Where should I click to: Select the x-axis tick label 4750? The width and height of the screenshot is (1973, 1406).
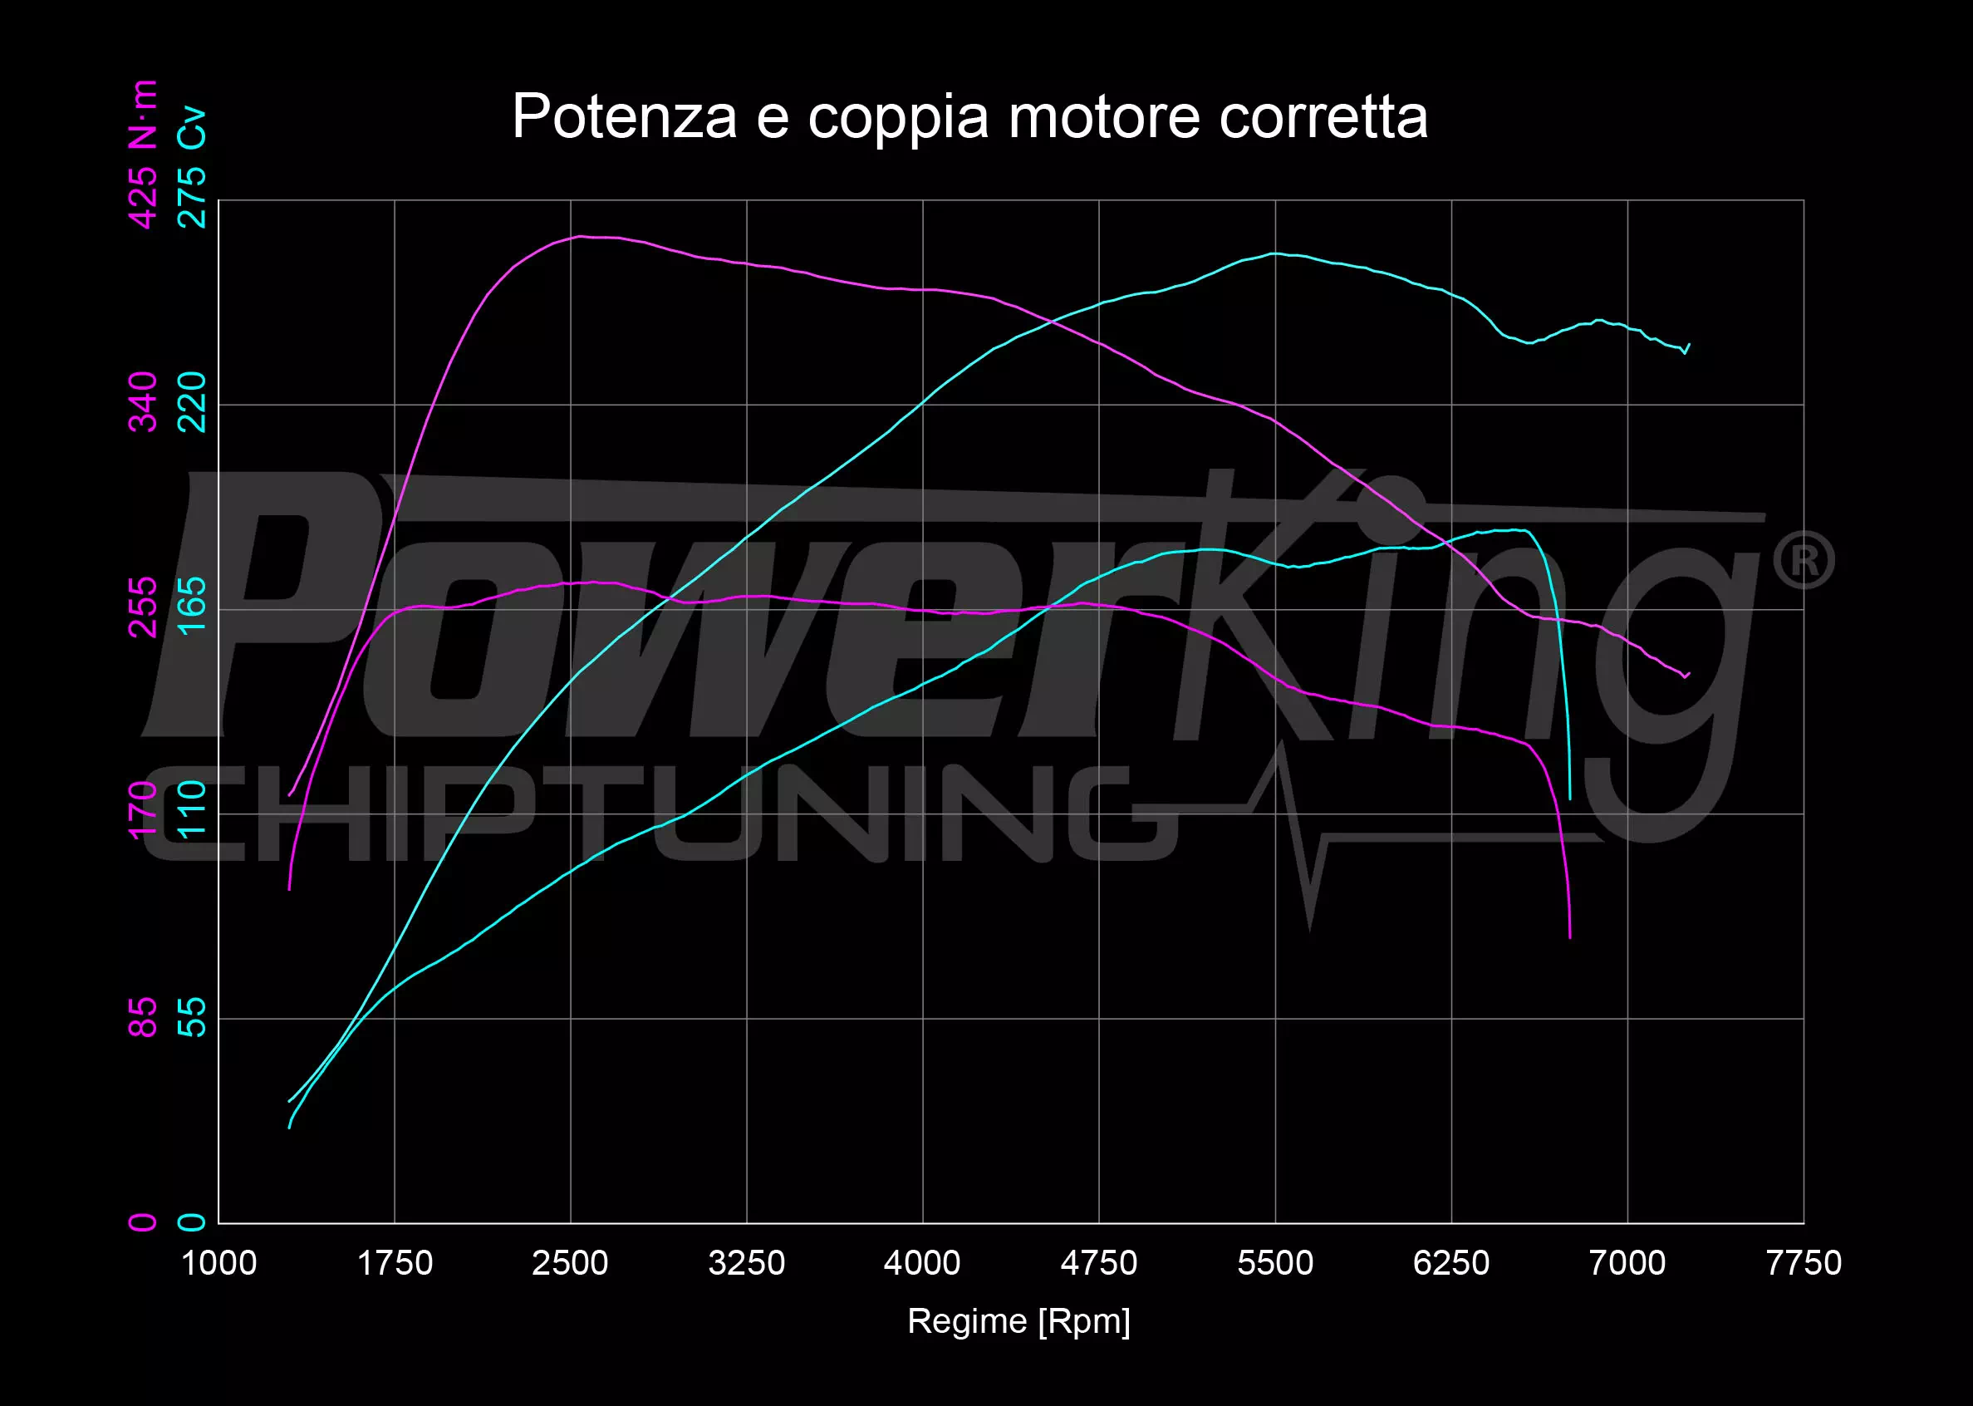tap(1099, 1263)
